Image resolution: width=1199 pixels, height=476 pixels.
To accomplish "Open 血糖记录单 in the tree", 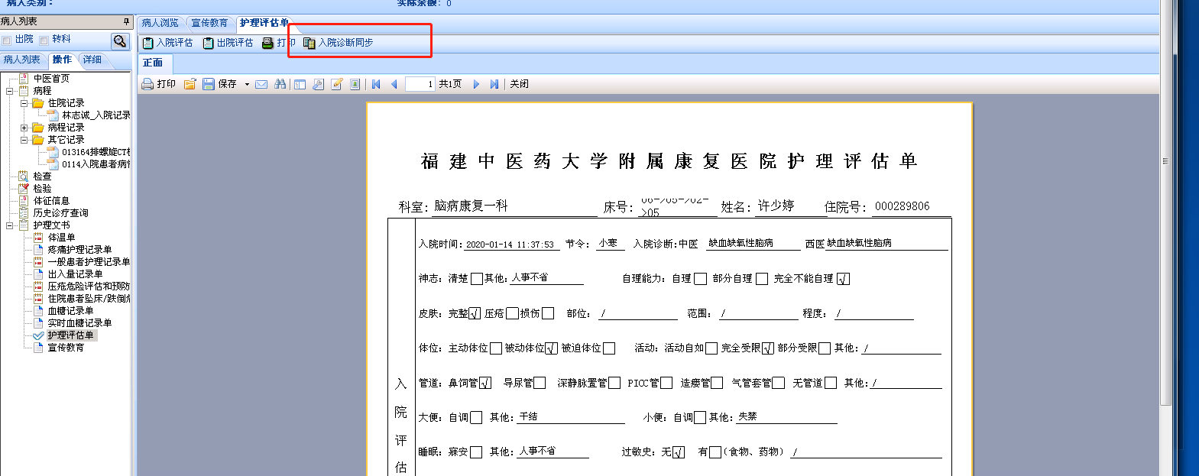I will coord(70,311).
